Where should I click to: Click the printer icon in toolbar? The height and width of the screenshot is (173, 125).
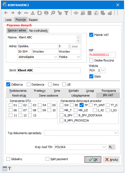click(46, 13)
